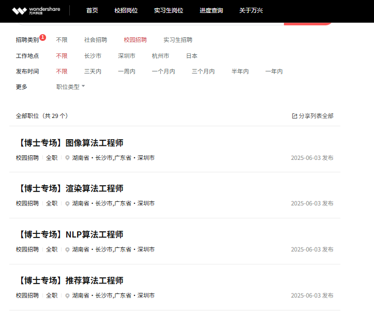The height and width of the screenshot is (311, 374).
Task: Click location pin icon in 渲染算法工程师 row
Action: click(67, 203)
